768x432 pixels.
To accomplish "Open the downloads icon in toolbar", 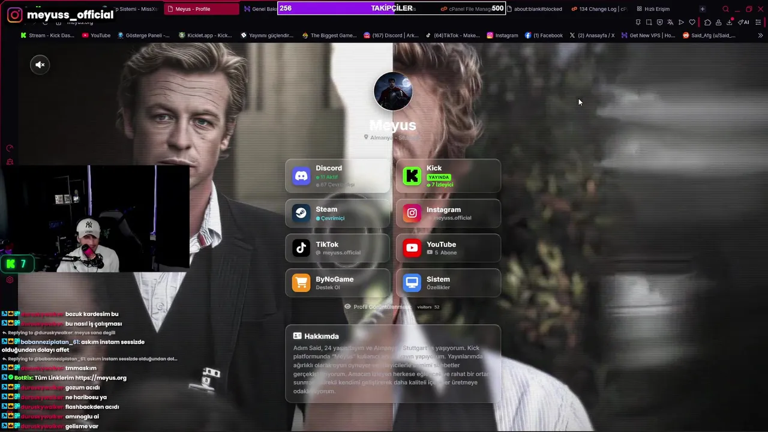I will coord(730,22).
